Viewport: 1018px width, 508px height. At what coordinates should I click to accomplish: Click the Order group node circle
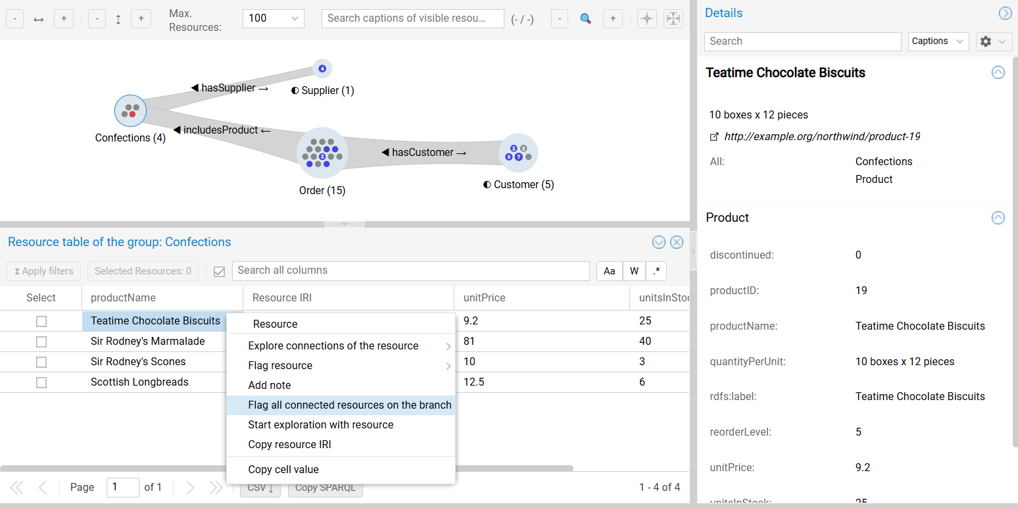pos(322,153)
